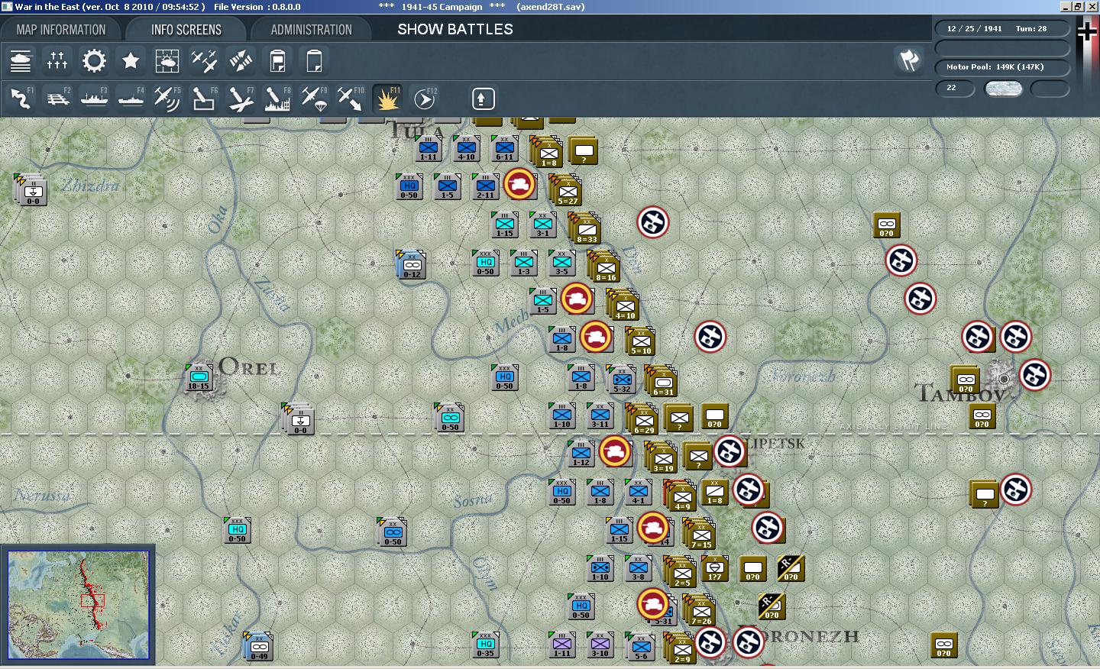Click tank battle marker beside the 2-11 unit

tap(520, 184)
